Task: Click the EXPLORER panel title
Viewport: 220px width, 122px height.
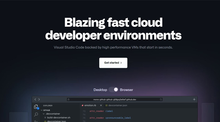Action: tap(48, 106)
